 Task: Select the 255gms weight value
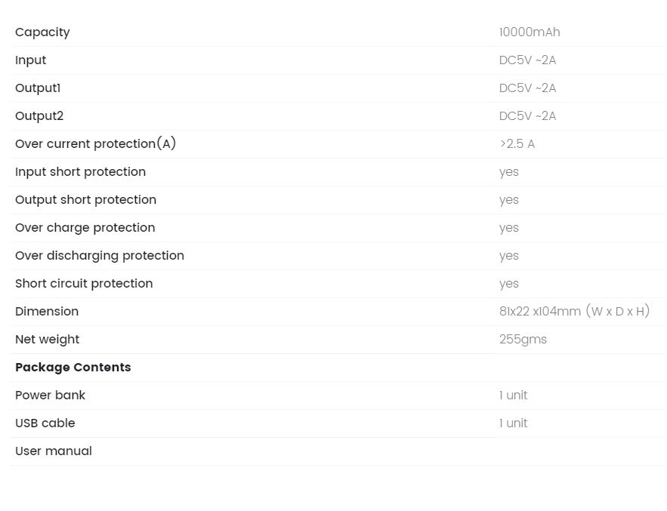523,340
